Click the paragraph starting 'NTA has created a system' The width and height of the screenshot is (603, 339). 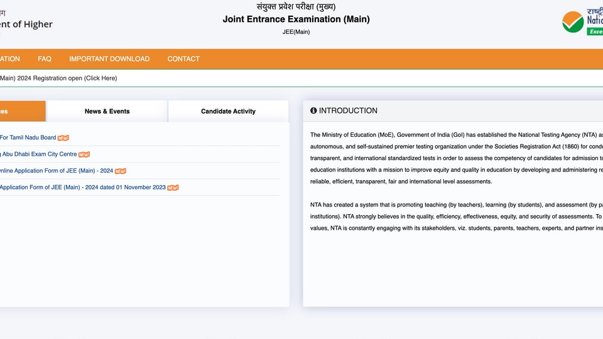tap(457, 217)
